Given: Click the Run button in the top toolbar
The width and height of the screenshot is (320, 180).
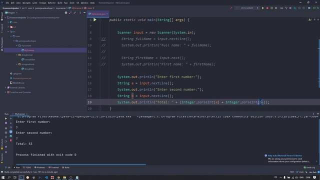Looking at the screenshot, I should click(263, 8).
